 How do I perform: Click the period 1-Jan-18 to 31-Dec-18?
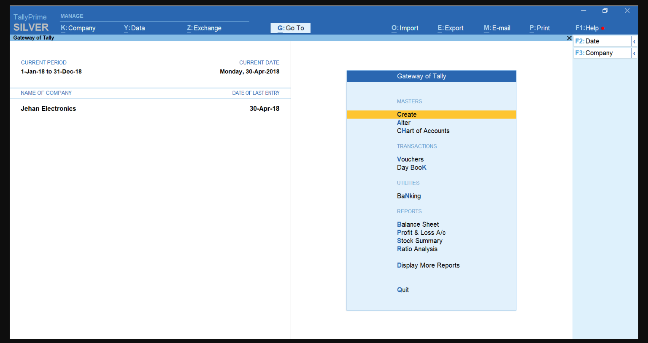[51, 72]
